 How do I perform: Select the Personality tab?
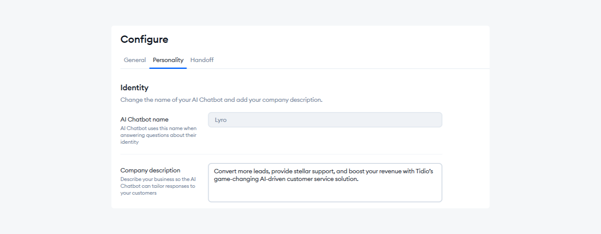pyautogui.click(x=168, y=60)
